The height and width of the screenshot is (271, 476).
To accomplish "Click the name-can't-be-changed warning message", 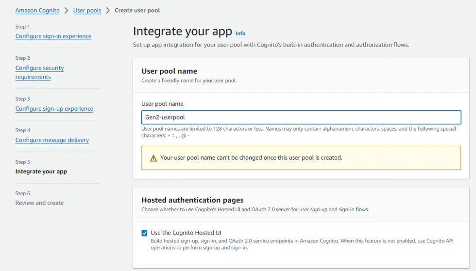I will [x=251, y=158].
